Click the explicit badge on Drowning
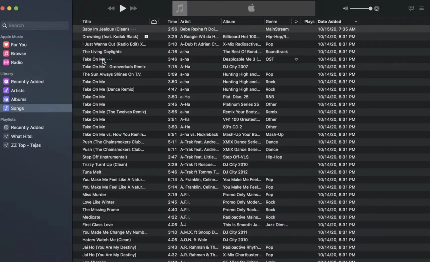Image resolution: width=430 pixels, height=262 pixels. click(x=146, y=37)
